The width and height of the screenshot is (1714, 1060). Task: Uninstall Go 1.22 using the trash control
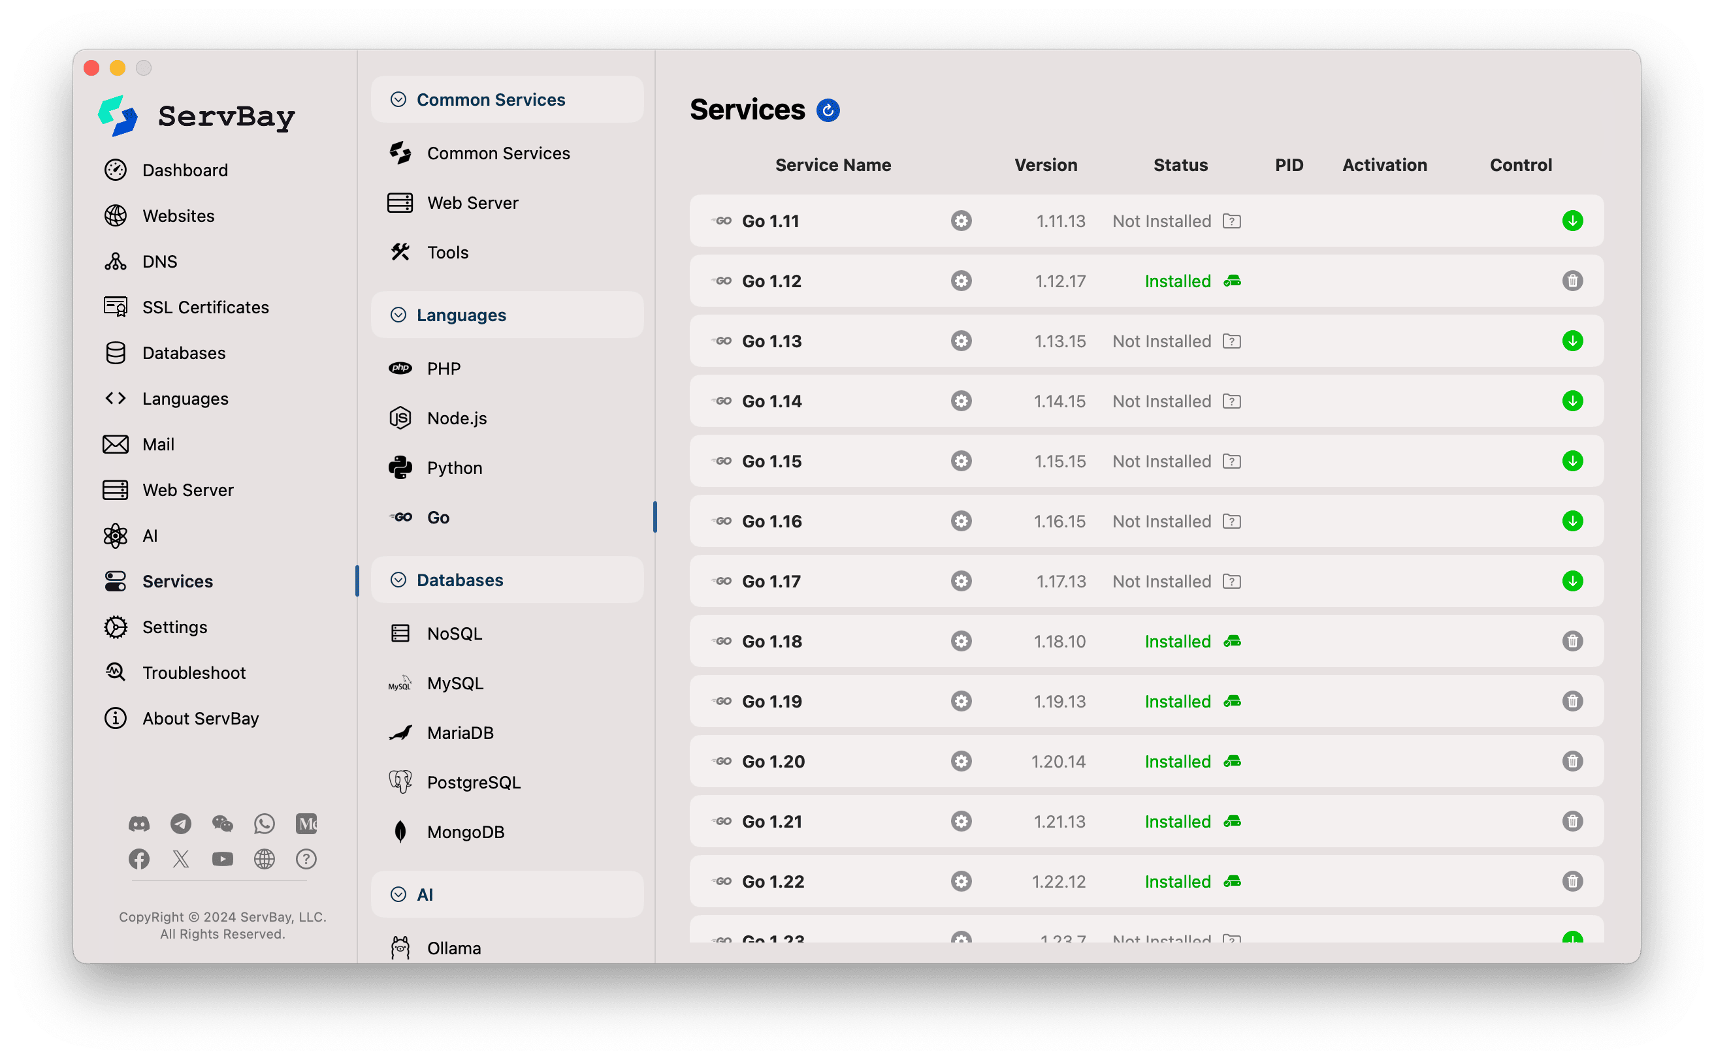(x=1573, y=881)
